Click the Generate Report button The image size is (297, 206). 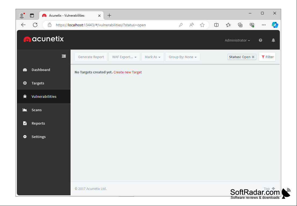(x=91, y=57)
